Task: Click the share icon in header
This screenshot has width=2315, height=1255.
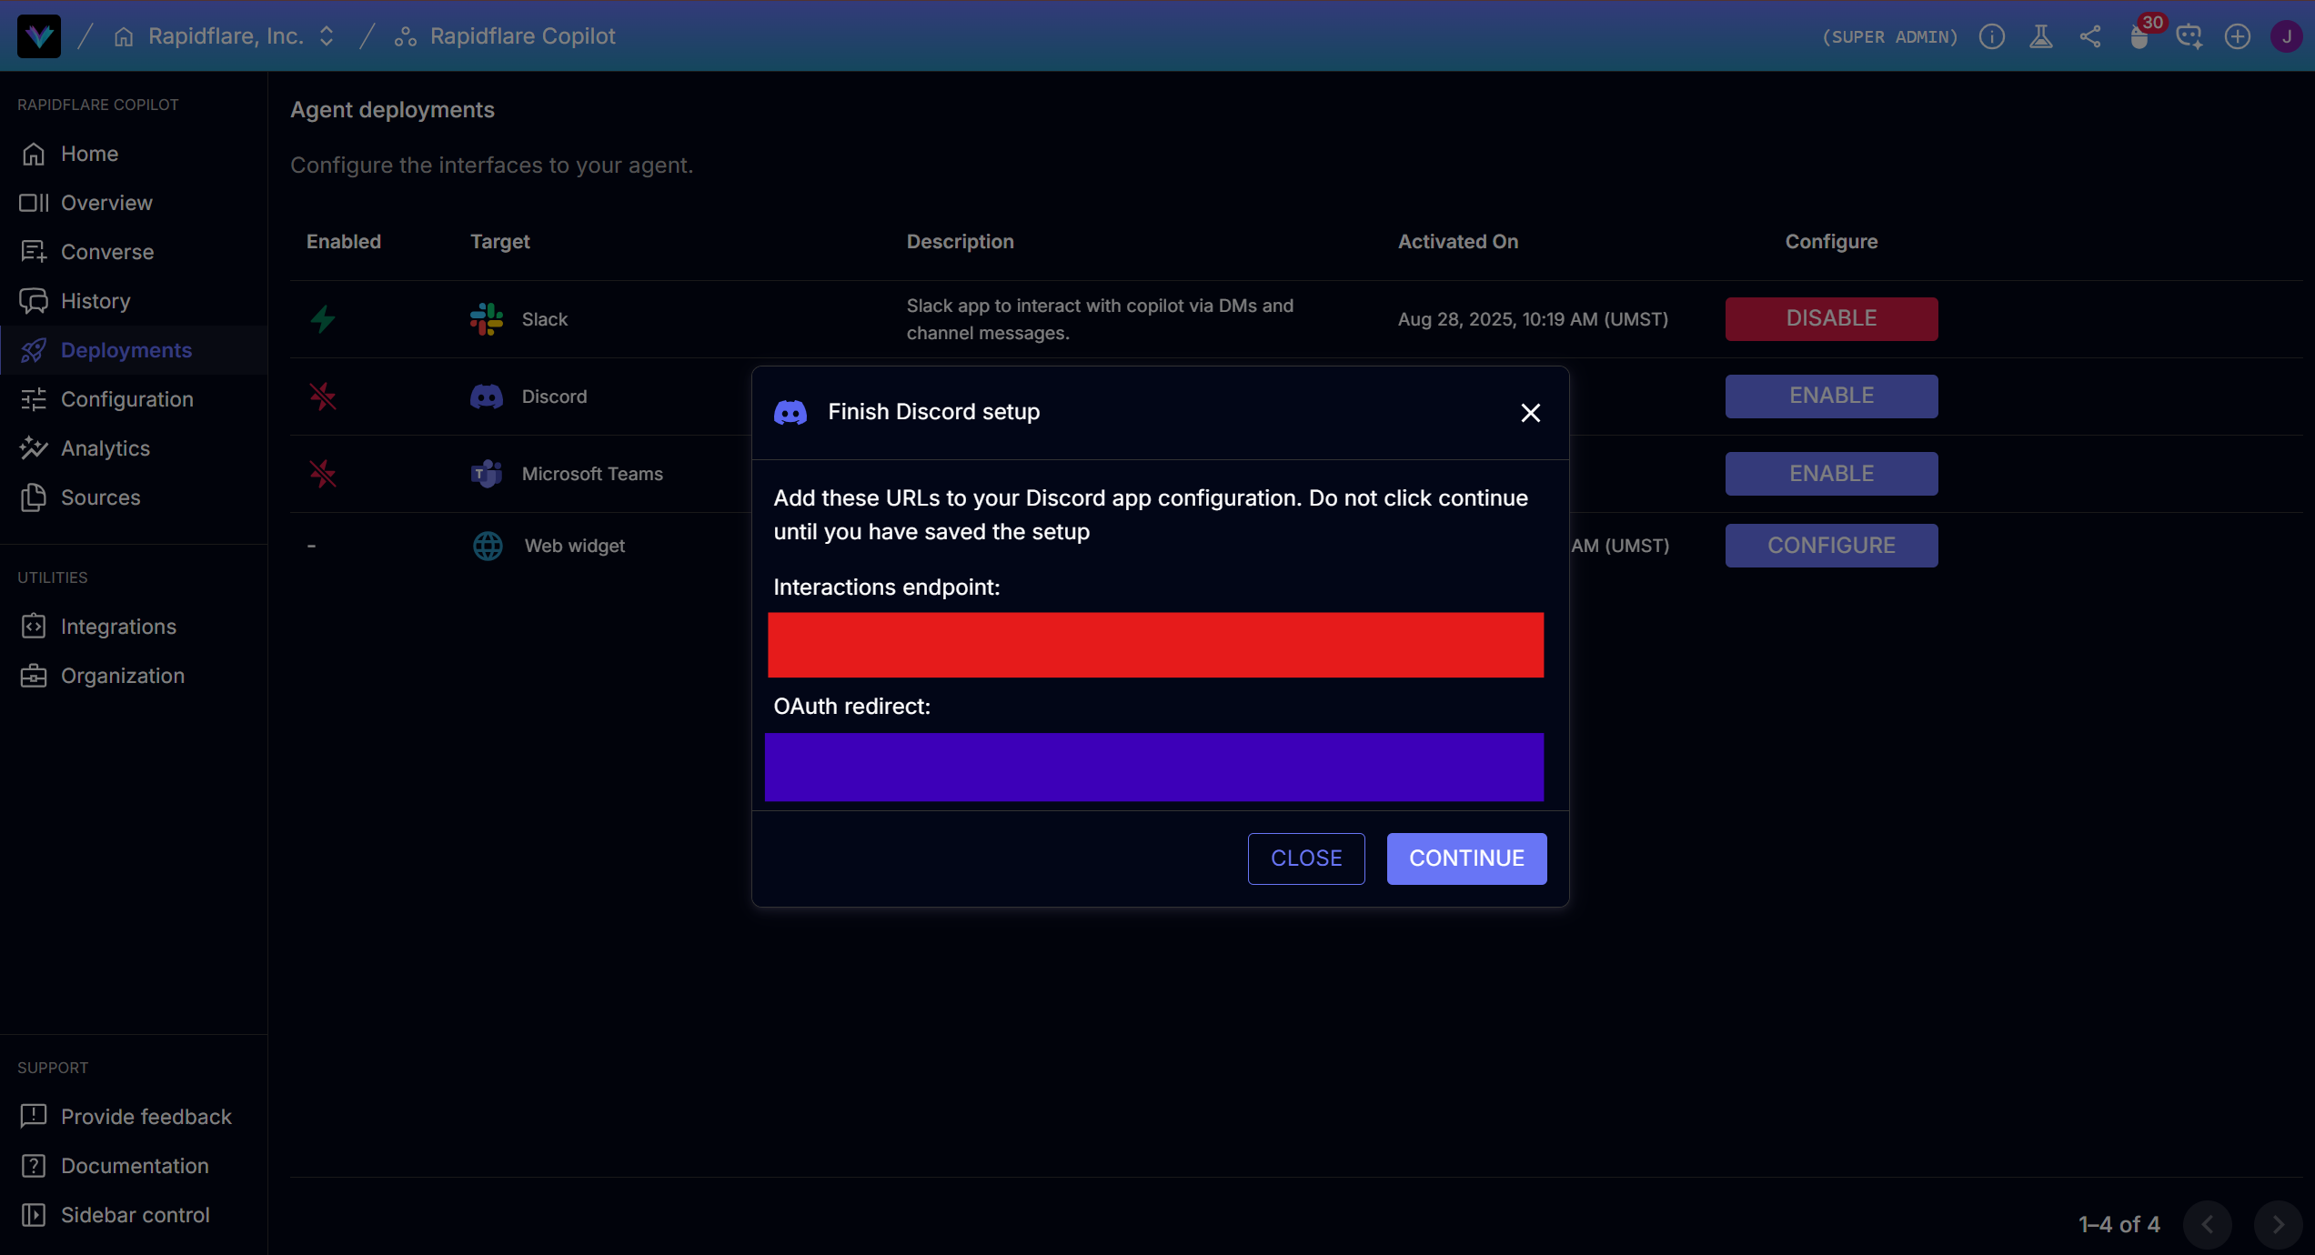Action: pos(2089,36)
